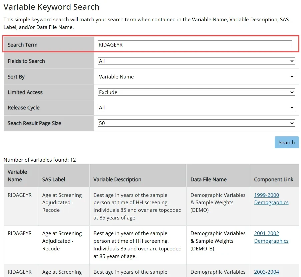This screenshot has height=277, width=301.
Task: Open the Fields to Search dropdown
Action: pos(196,61)
